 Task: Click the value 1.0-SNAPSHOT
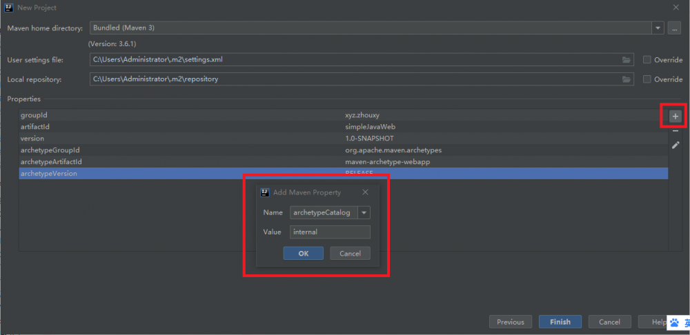click(x=369, y=139)
